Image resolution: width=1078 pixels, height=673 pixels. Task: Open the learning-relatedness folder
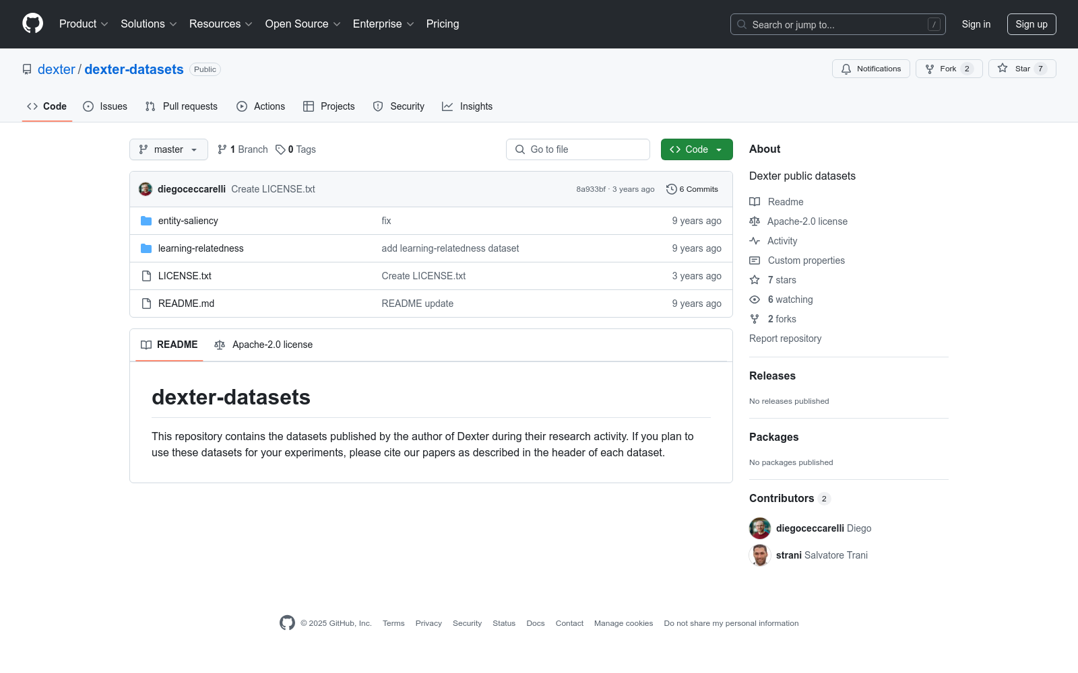pyautogui.click(x=201, y=248)
